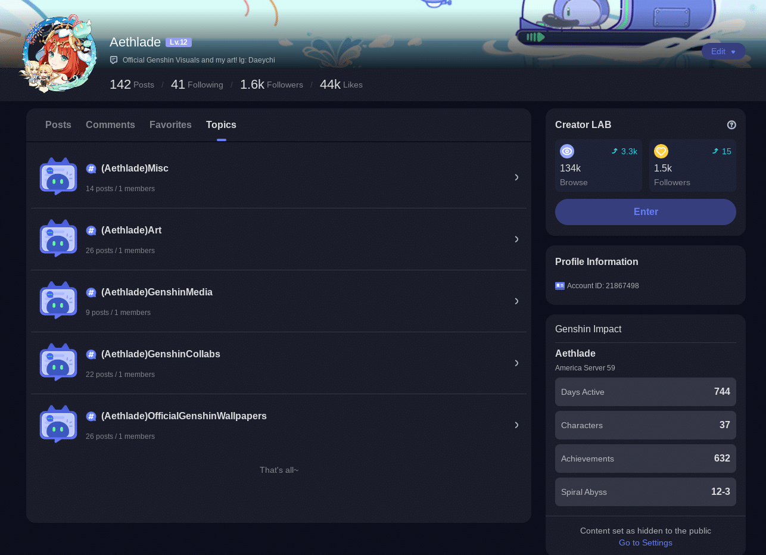Screen dimensions: 766x555
Task: Click the (Aethlade)Misc topic robot icon
Action: [x=58, y=176]
